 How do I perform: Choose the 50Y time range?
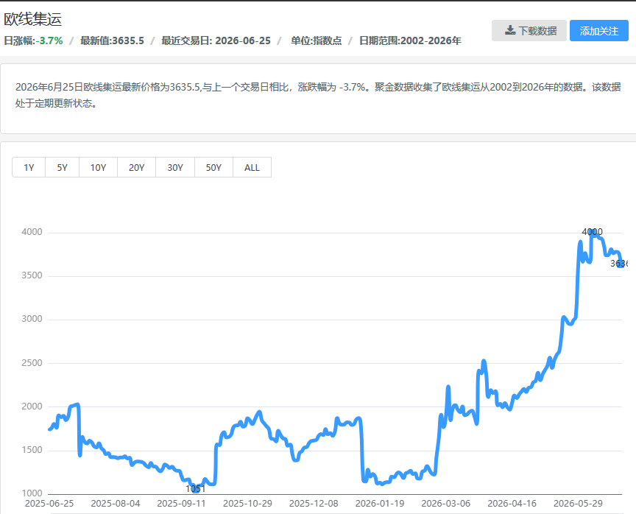(x=213, y=167)
